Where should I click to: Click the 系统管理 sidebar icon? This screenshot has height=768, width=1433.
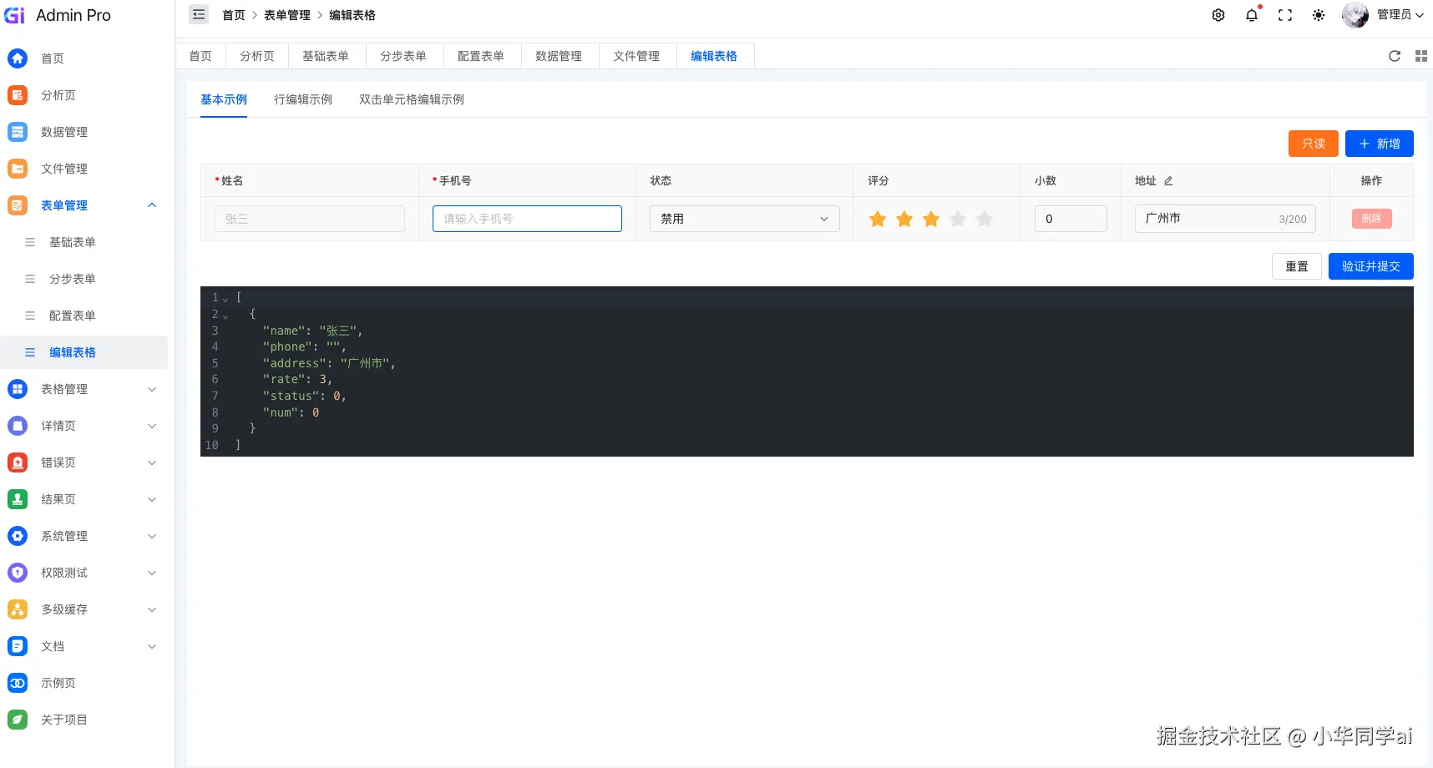18,536
